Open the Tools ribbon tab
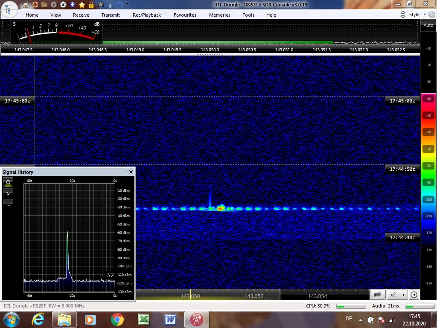Viewport: 437px width, 328px height. 248,15
